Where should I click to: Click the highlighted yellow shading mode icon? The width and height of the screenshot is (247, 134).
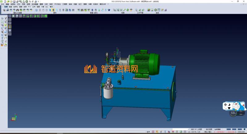coord(53,10)
